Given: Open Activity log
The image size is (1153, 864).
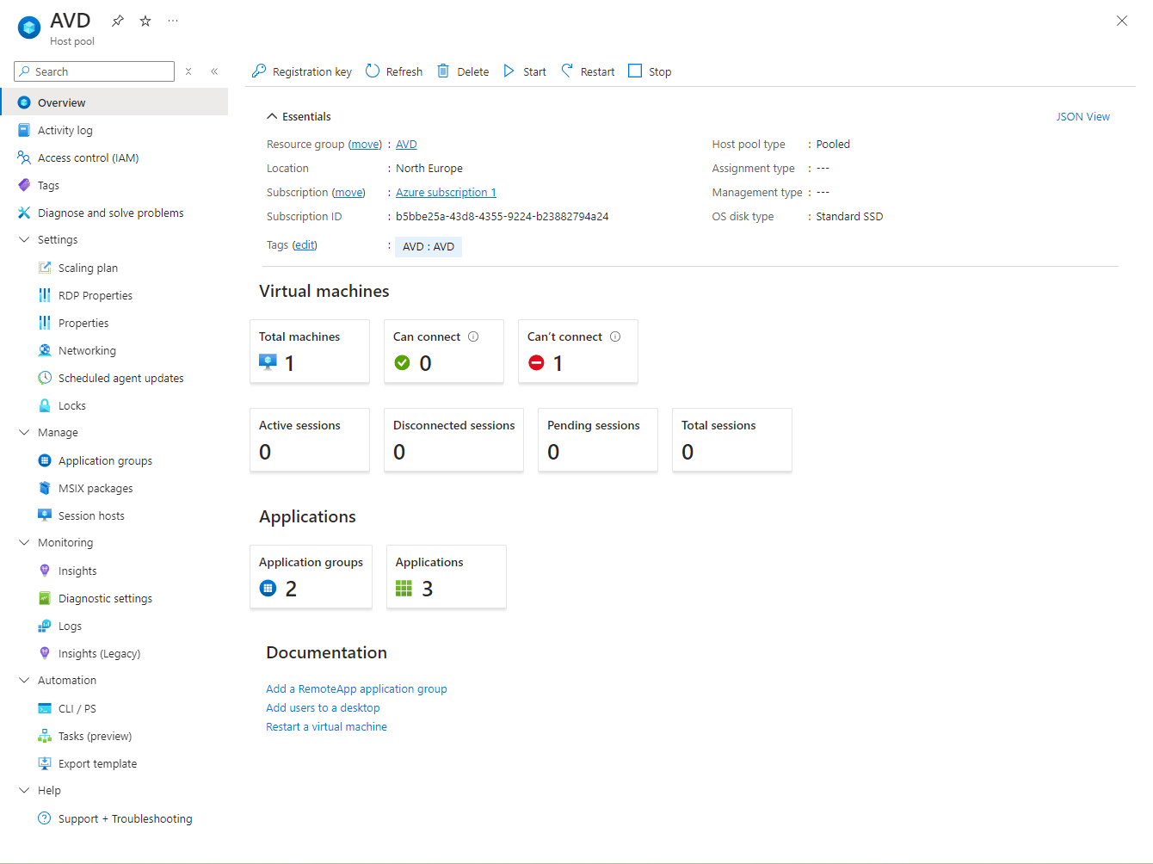Looking at the screenshot, I should 114,130.
